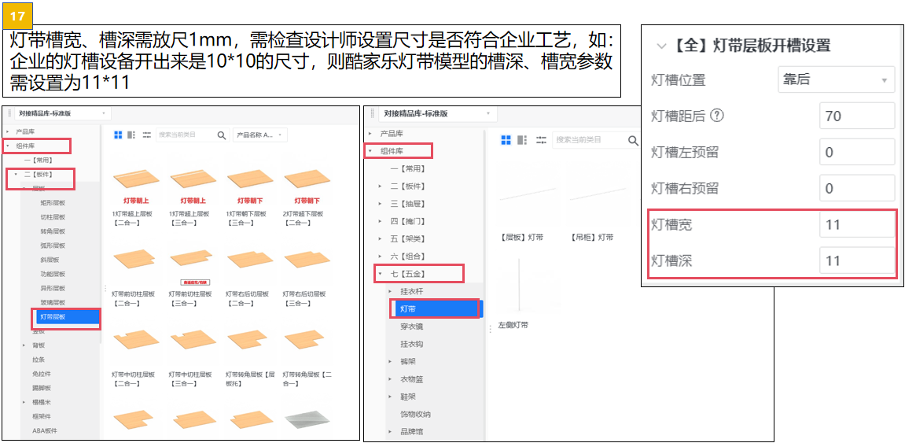Select 穿衣镜 in the hardware tree

[412, 326]
